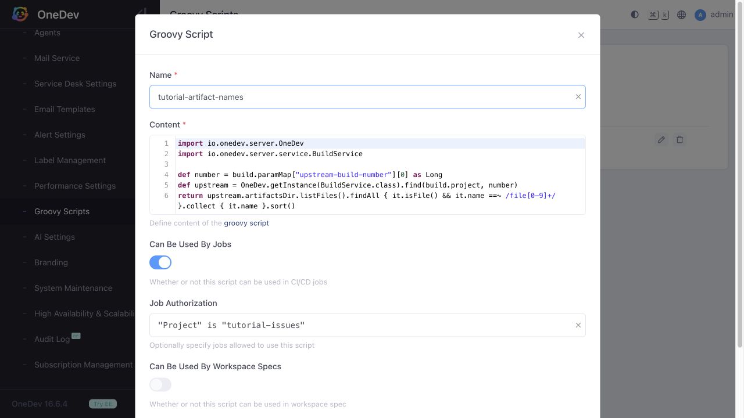Open AI Settings page
This screenshot has height=418, width=744.
pos(55,237)
